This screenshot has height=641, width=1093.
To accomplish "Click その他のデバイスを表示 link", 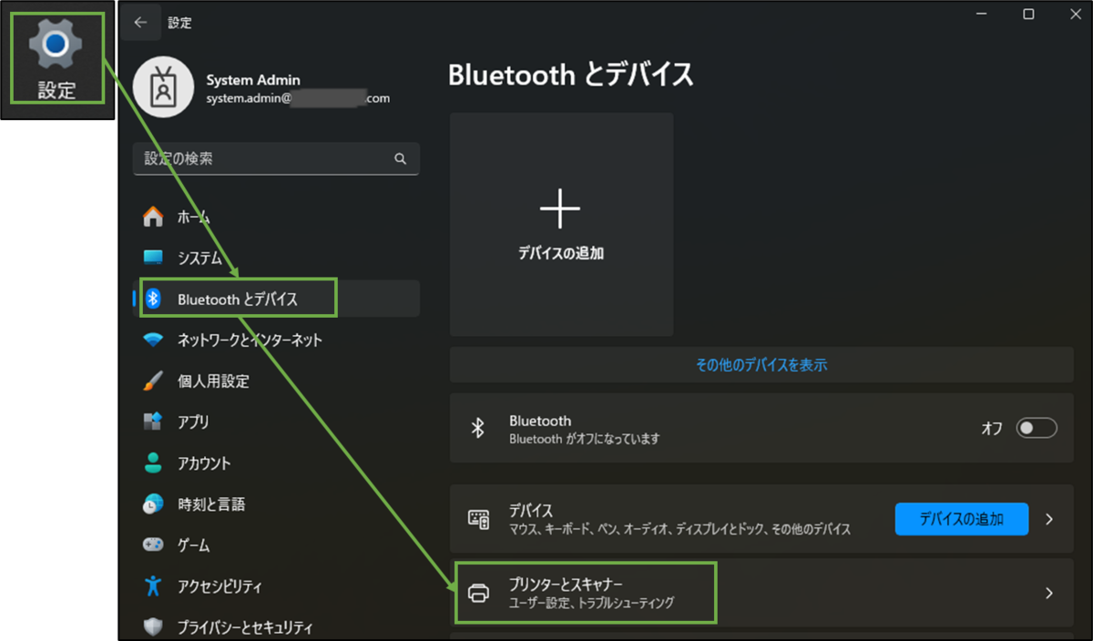I will (761, 365).
